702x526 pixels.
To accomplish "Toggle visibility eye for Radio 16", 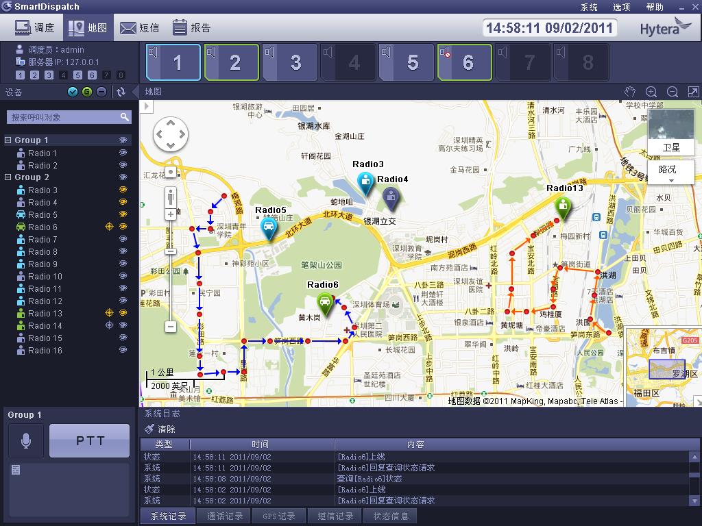I will (123, 350).
